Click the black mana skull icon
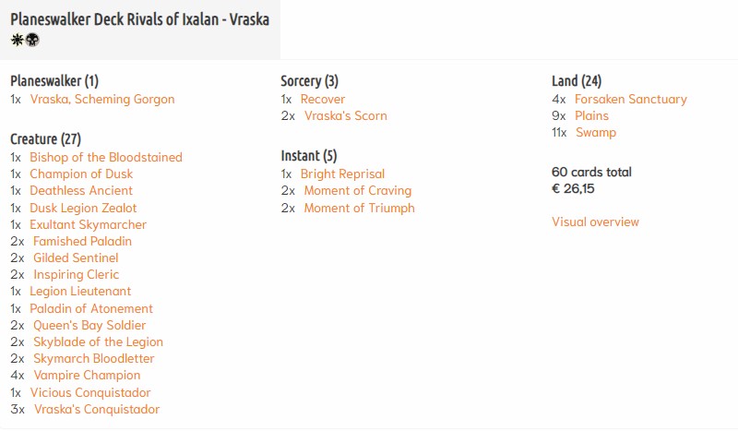The height and width of the screenshot is (431, 738). coord(32,40)
